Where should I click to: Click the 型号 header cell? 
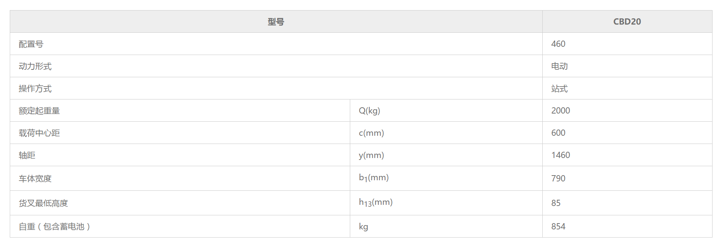tap(276, 21)
